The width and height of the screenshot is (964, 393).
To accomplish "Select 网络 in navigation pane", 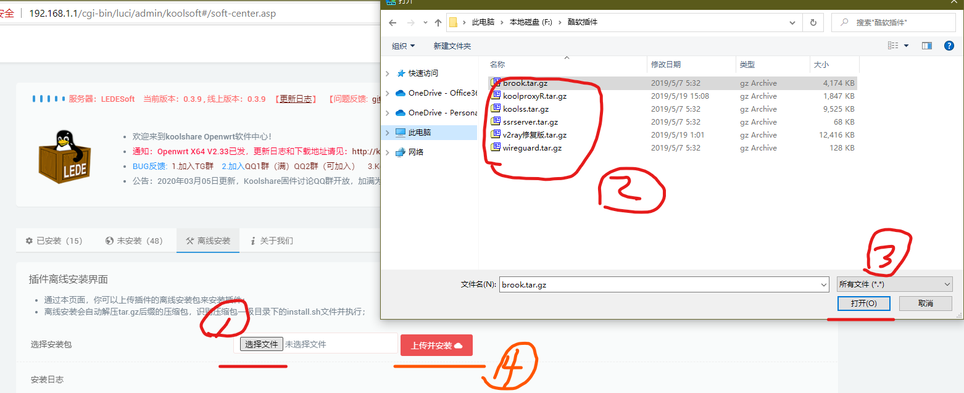I will point(409,152).
